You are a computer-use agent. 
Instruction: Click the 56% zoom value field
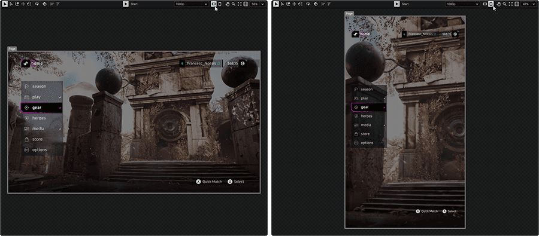click(x=255, y=4)
